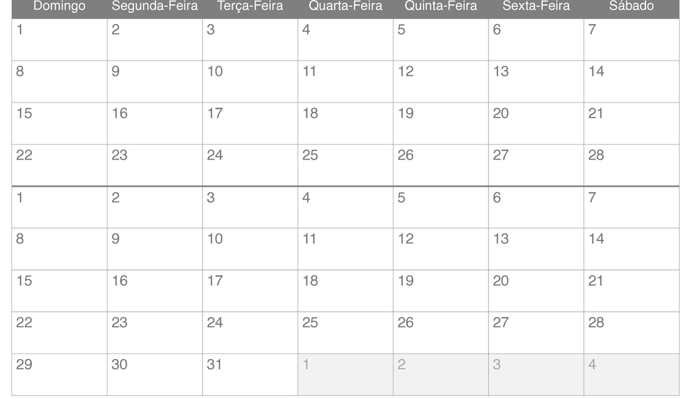Click day 28 in the 28-day month
The image size is (691, 399).
pos(631,165)
